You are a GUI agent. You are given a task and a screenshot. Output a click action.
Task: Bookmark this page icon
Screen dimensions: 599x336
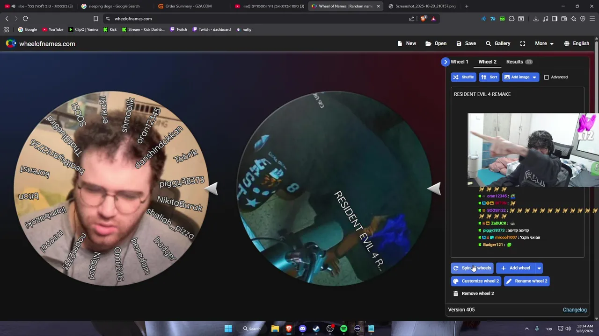pyautogui.click(x=95, y=19)
